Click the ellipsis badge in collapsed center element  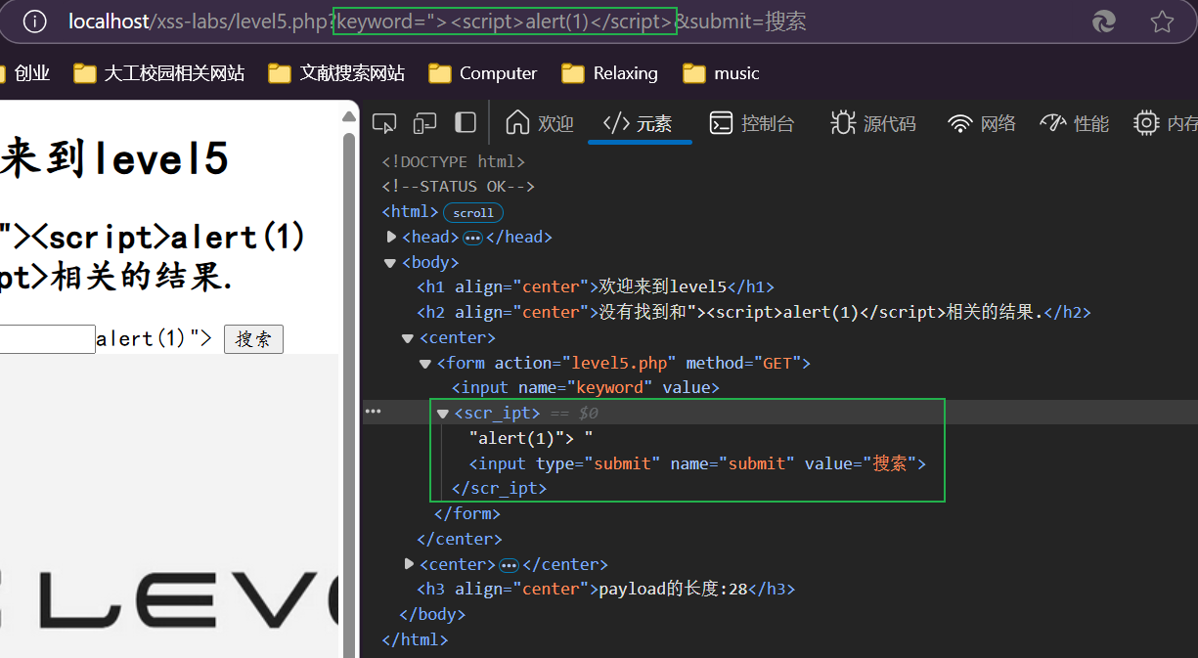tap(509, 565)
